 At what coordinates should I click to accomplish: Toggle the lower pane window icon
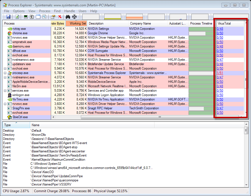[x=38, y=17]
